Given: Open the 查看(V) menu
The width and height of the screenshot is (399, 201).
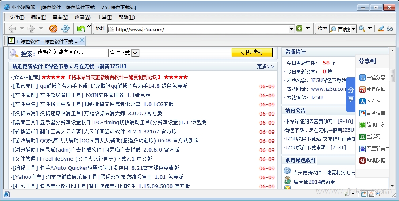Looking at the screenshot, I should [60, 17].
